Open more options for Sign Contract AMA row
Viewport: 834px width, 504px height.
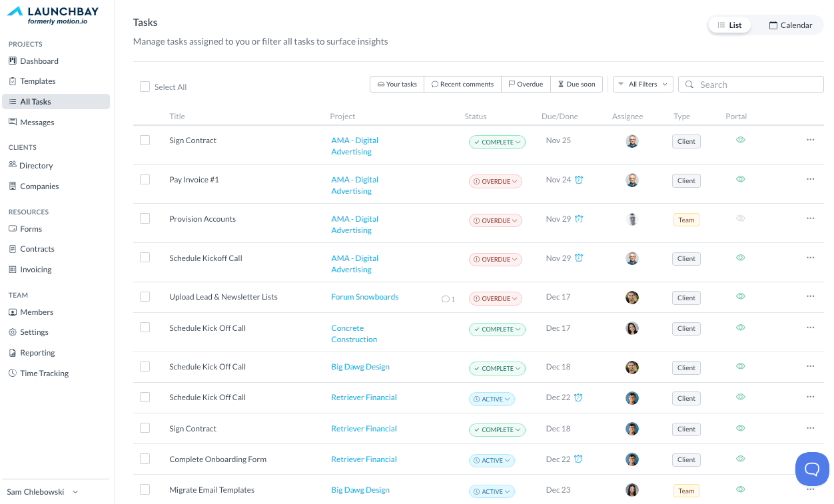click(810, 140)
